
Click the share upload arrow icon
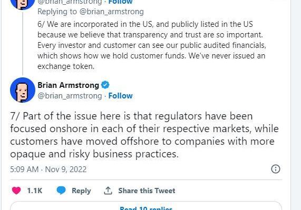[108, 191]
